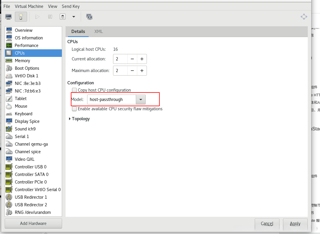Select Channel qemu-ga entry
Viewport: 320px width, 234px height.
[x=33, y=144]
